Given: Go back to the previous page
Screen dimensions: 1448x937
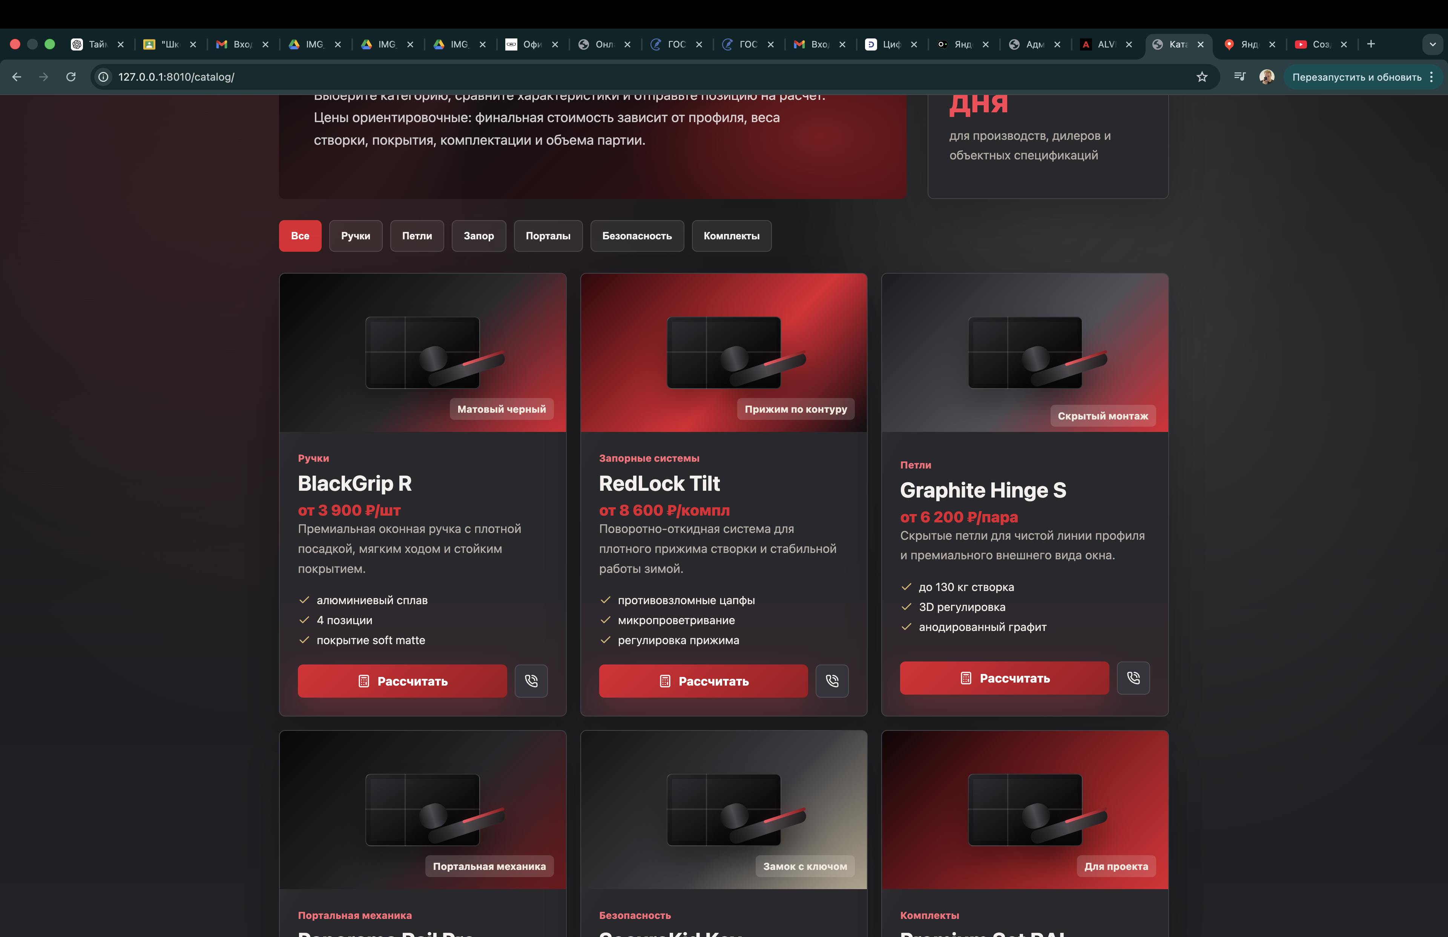Looking at the screenshot, I should (x=17, y=77).
